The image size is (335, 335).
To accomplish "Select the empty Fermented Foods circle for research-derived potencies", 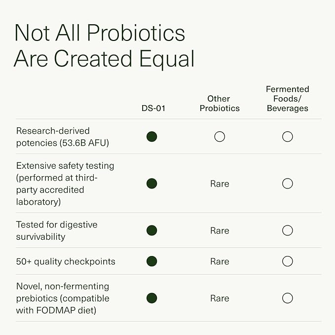I will [288, 137].
